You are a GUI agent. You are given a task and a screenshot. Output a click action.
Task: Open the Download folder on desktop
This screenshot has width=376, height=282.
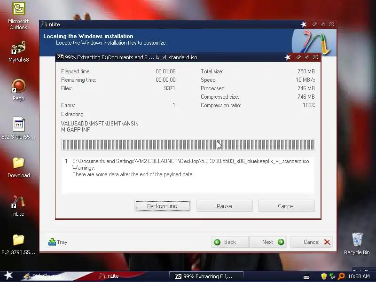tap(18, 167)
